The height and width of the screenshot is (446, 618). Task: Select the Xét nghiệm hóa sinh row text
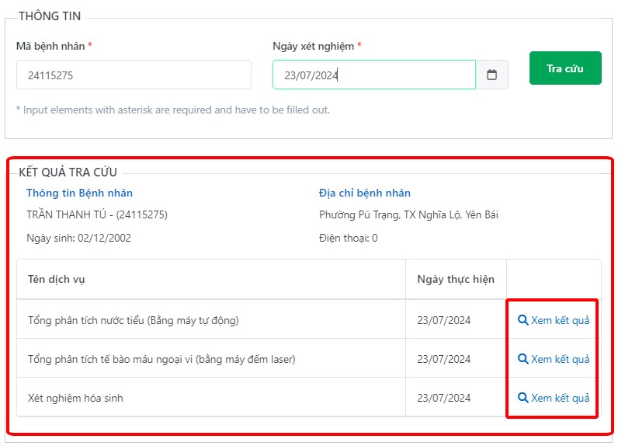point(75,398)
